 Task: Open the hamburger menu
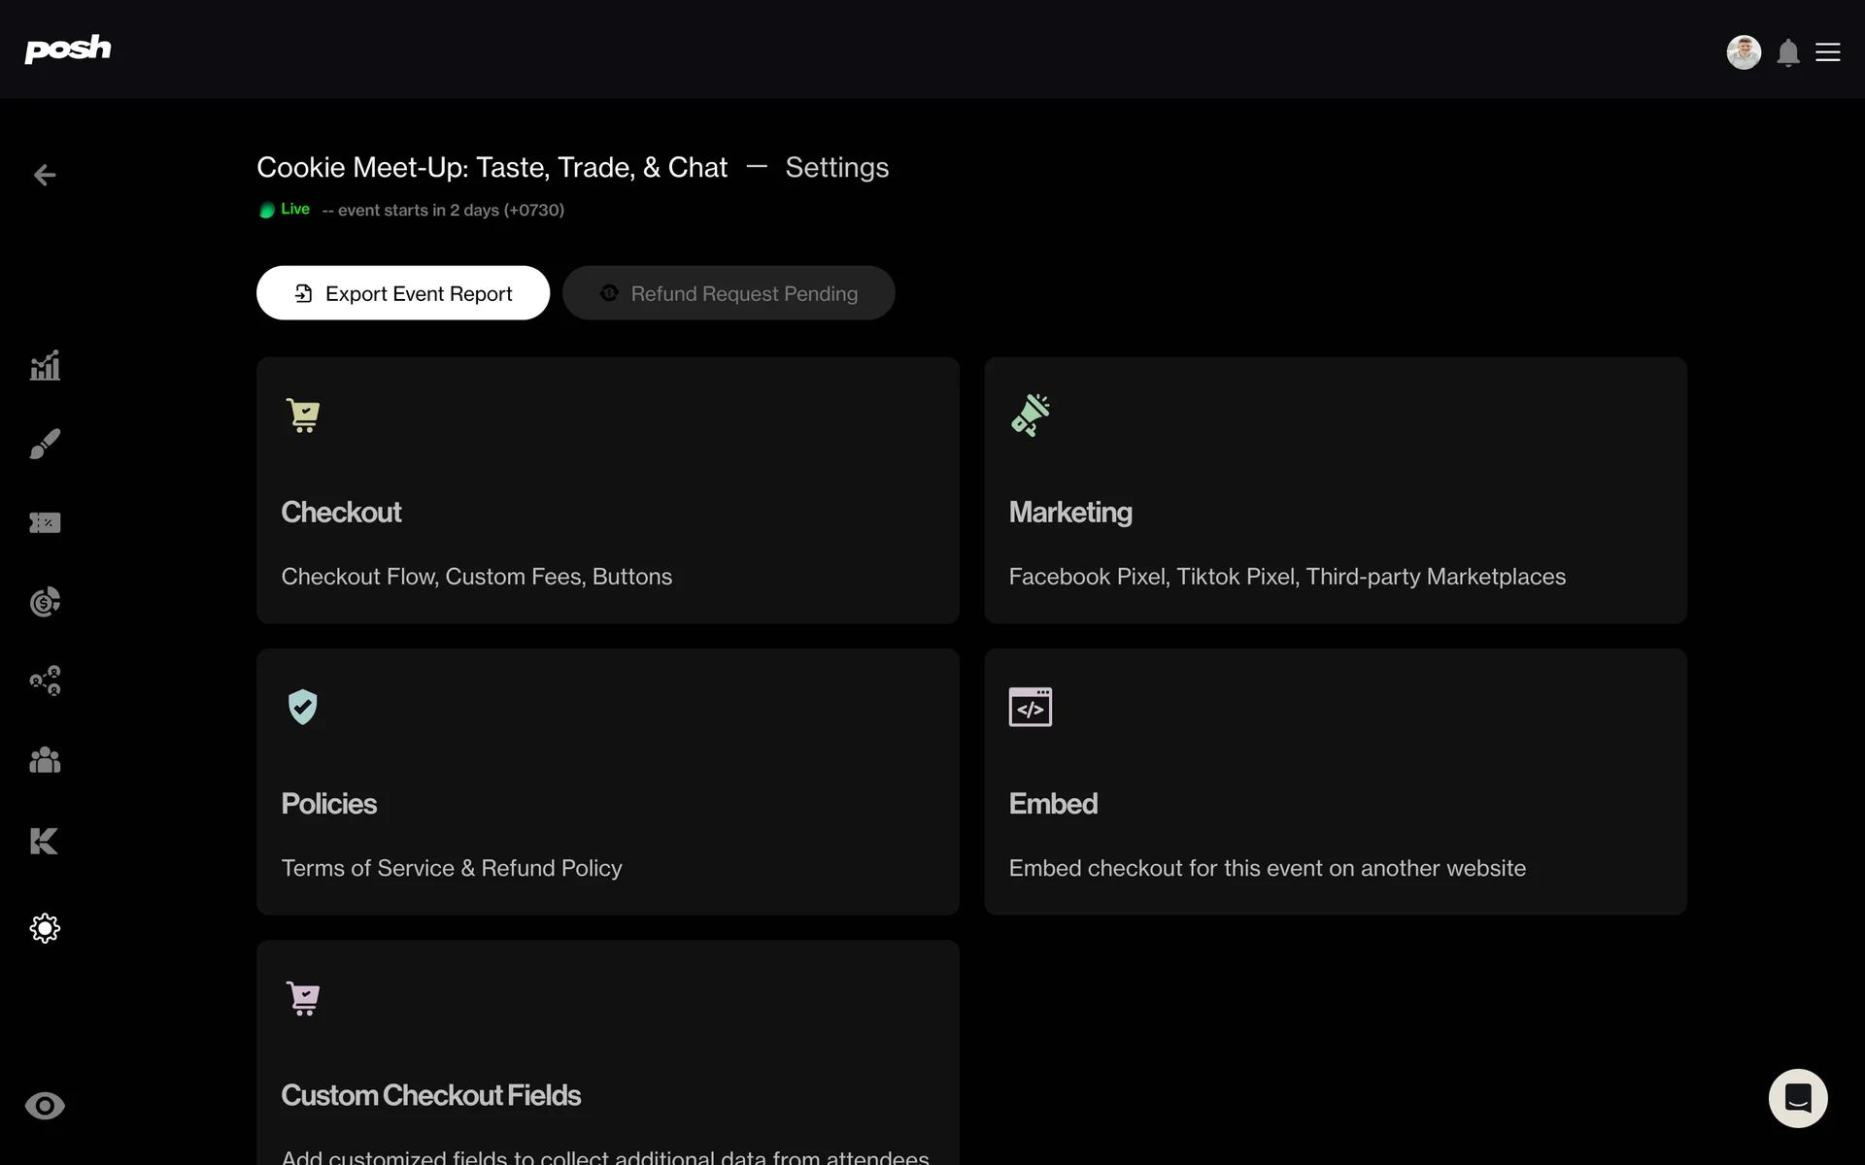(1828, 52)
